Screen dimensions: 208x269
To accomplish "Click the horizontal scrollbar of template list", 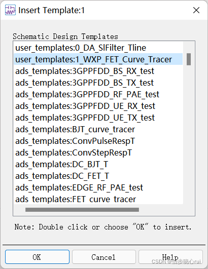I will [x=82, y=210].
